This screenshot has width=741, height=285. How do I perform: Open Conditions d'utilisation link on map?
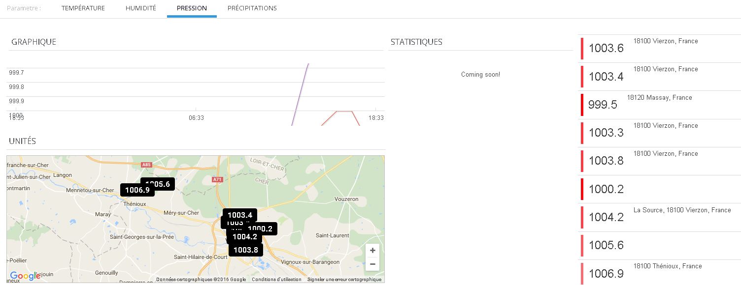point(276,280)
